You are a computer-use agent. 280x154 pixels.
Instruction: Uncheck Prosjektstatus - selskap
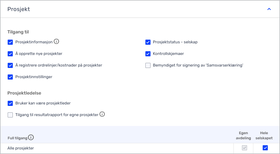point(148,42)
